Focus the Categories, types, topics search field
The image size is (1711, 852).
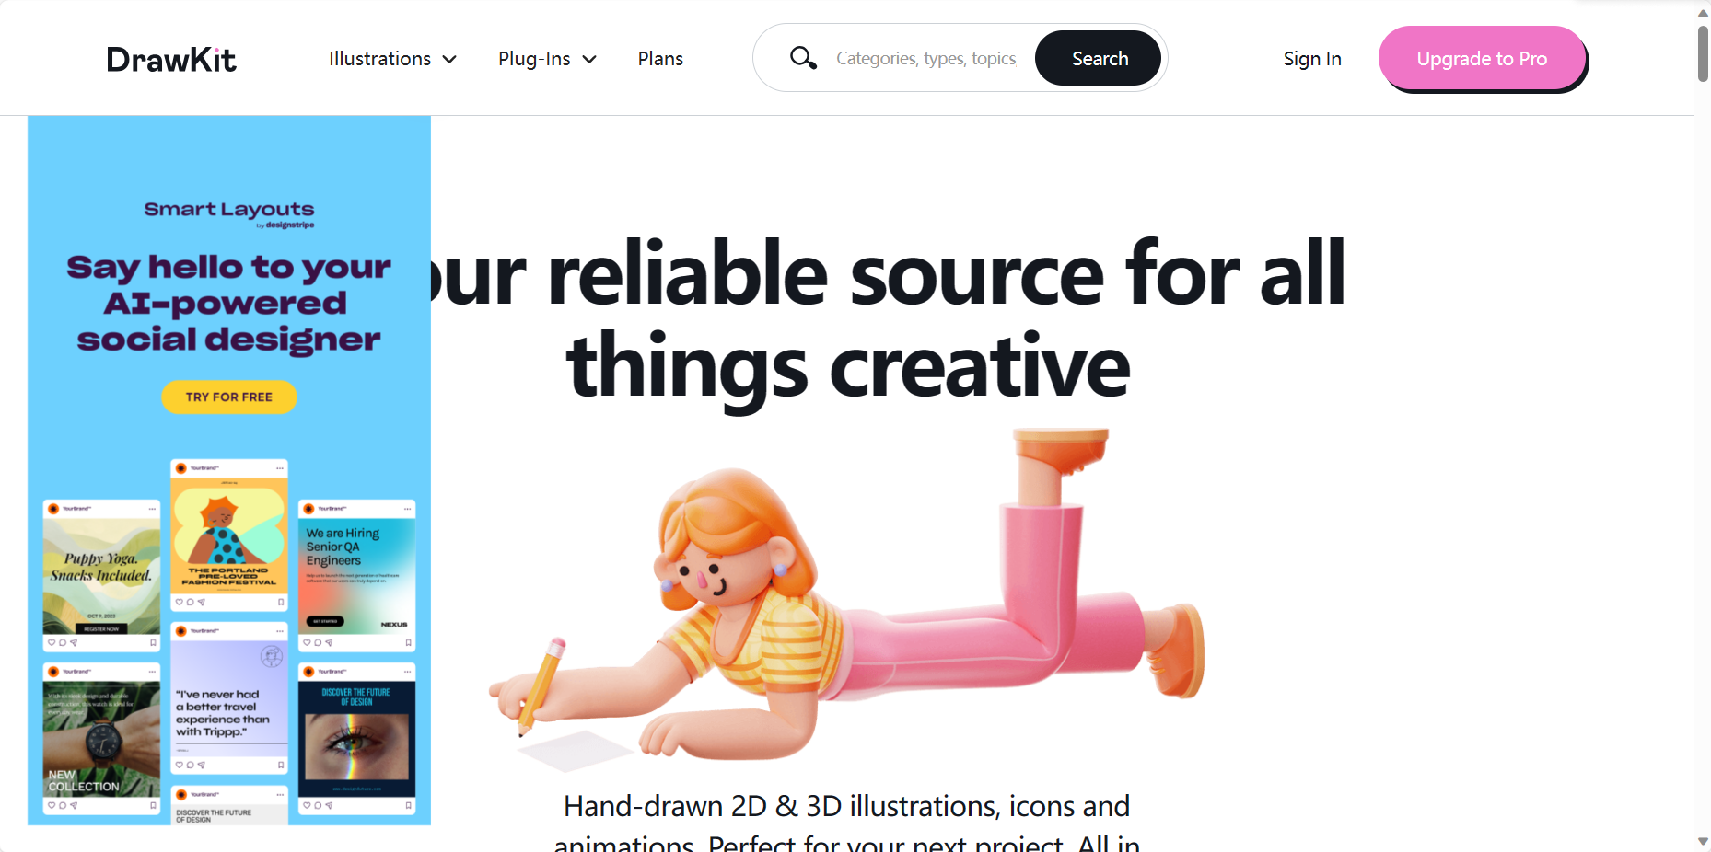[x=925, y=59]
